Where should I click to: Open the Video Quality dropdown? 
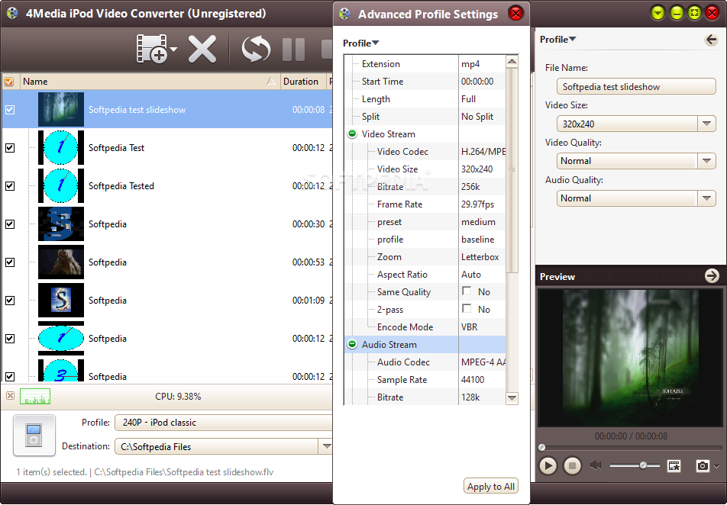[x=706, y=161]
